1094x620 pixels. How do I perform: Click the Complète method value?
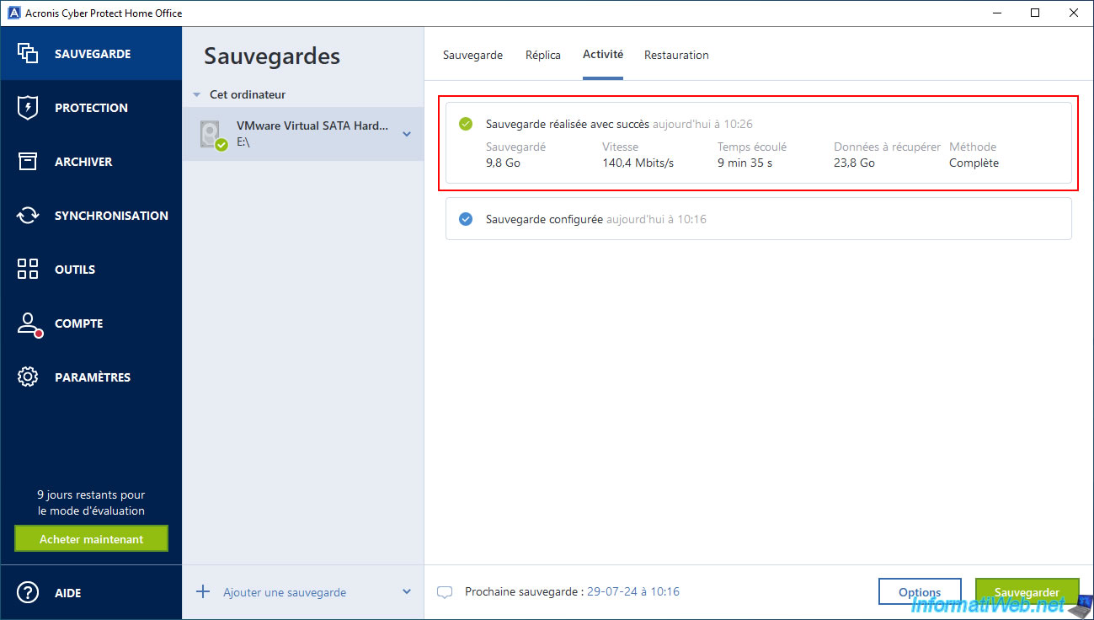tap(974, 163)
